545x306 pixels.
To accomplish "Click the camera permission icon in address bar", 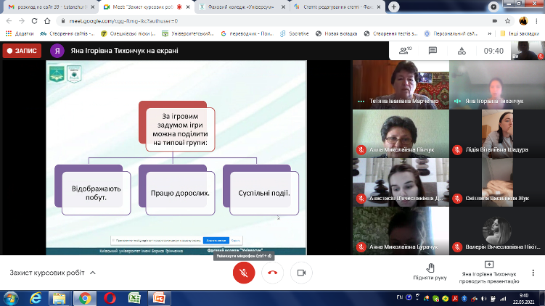I will point(495,21).
